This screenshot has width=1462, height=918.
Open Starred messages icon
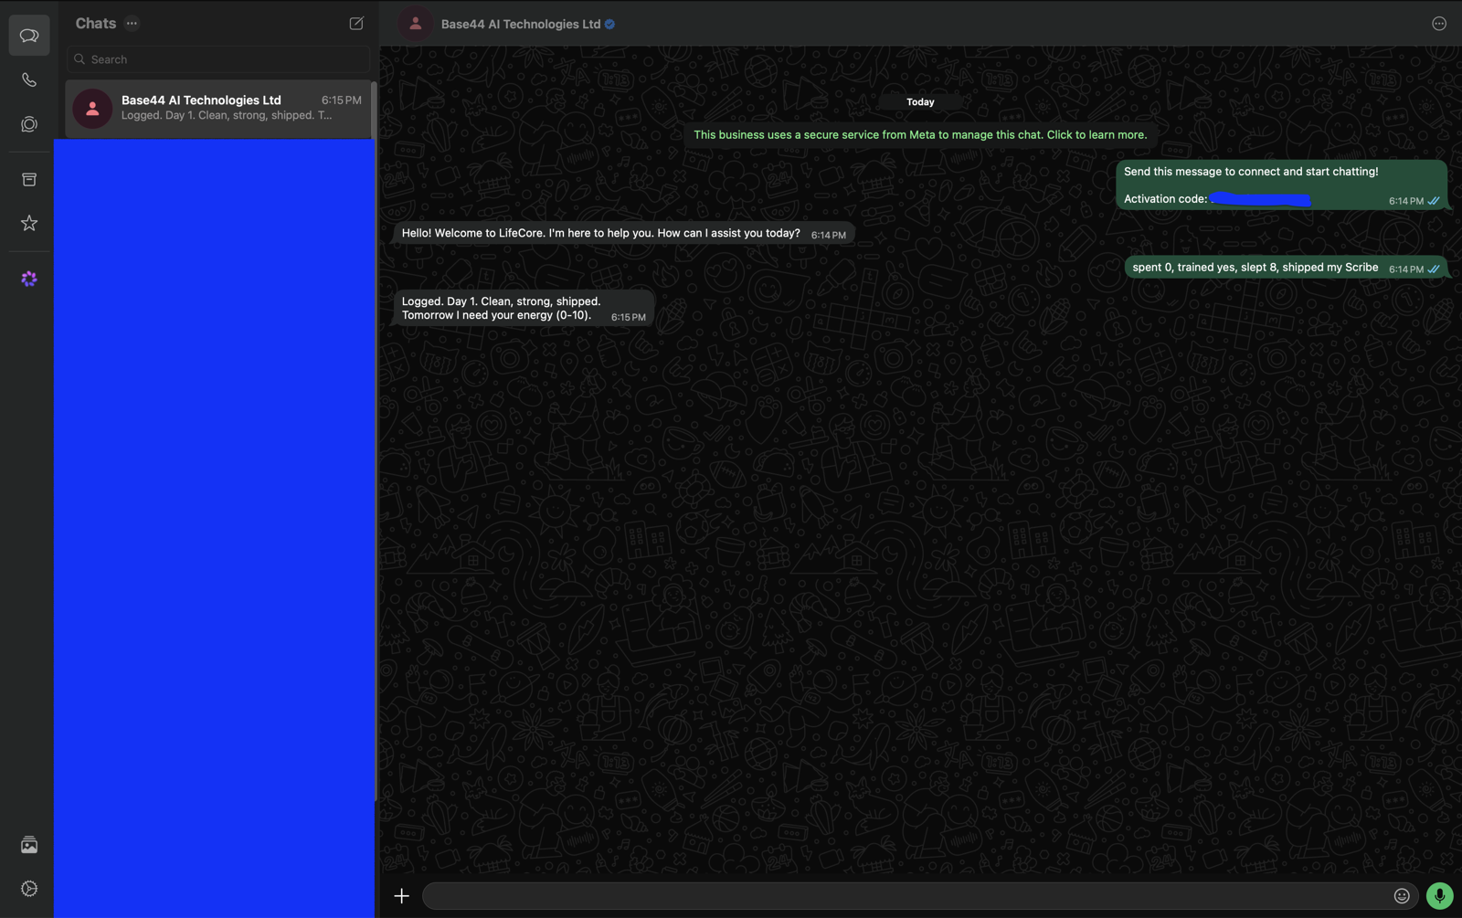click(x=29, y=223)
